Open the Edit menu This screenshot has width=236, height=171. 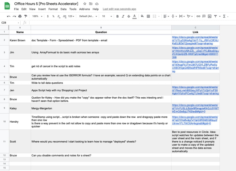click(x=24, y=9)
